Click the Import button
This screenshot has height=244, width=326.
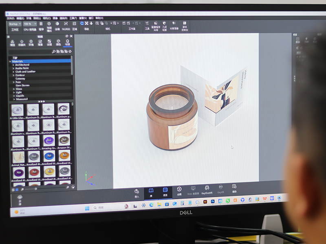(137, 194)
